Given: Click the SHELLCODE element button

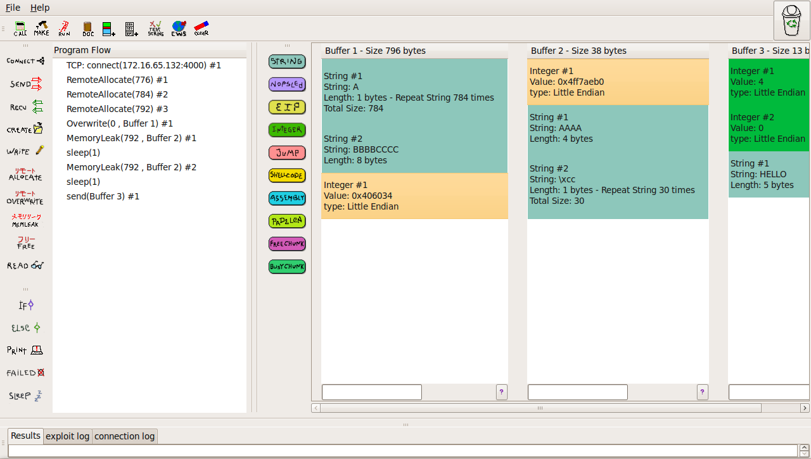Looking at the screenshot, I should coord(287,175).
